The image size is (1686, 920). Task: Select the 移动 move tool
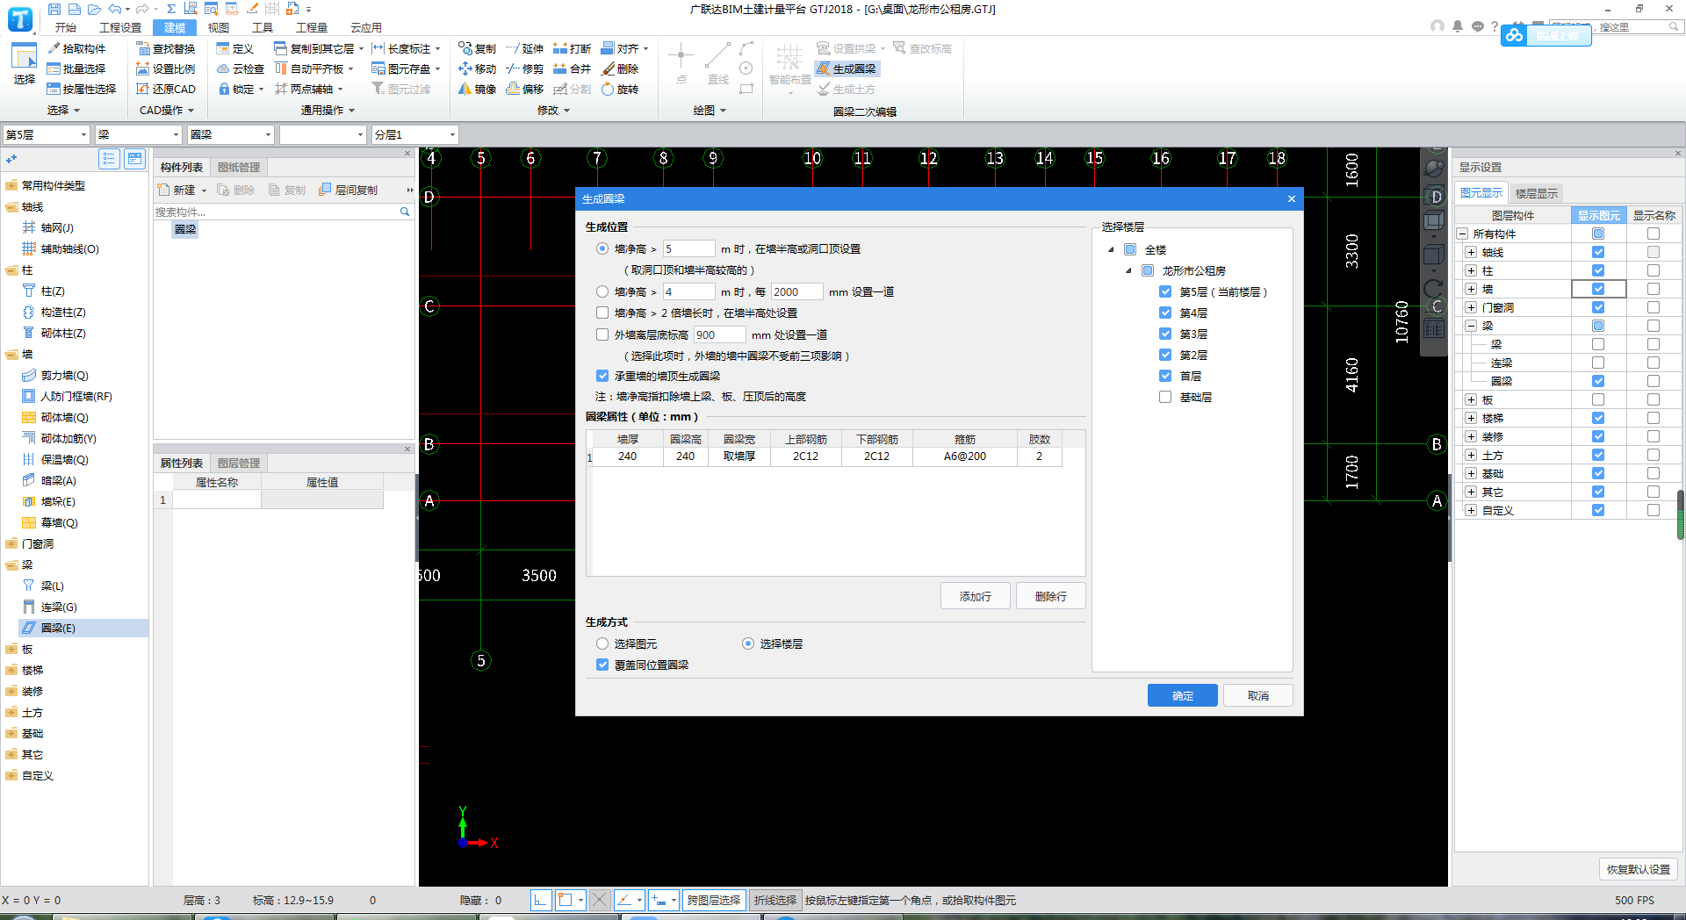click(x=477, y=68)
